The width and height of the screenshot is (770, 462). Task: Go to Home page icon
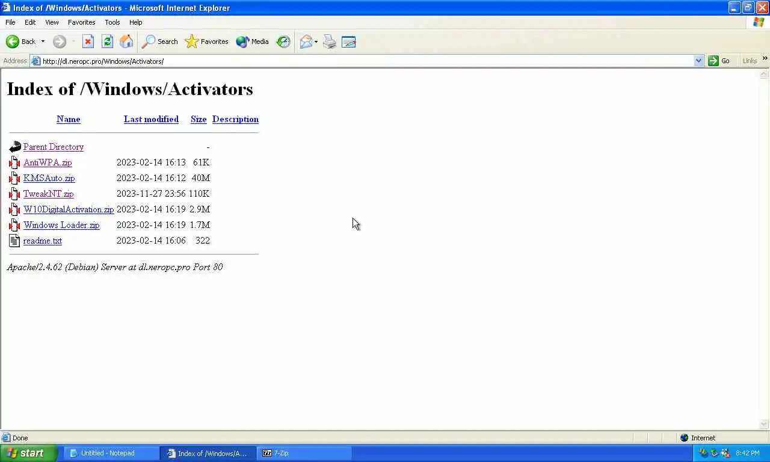[x=126, y=42]
